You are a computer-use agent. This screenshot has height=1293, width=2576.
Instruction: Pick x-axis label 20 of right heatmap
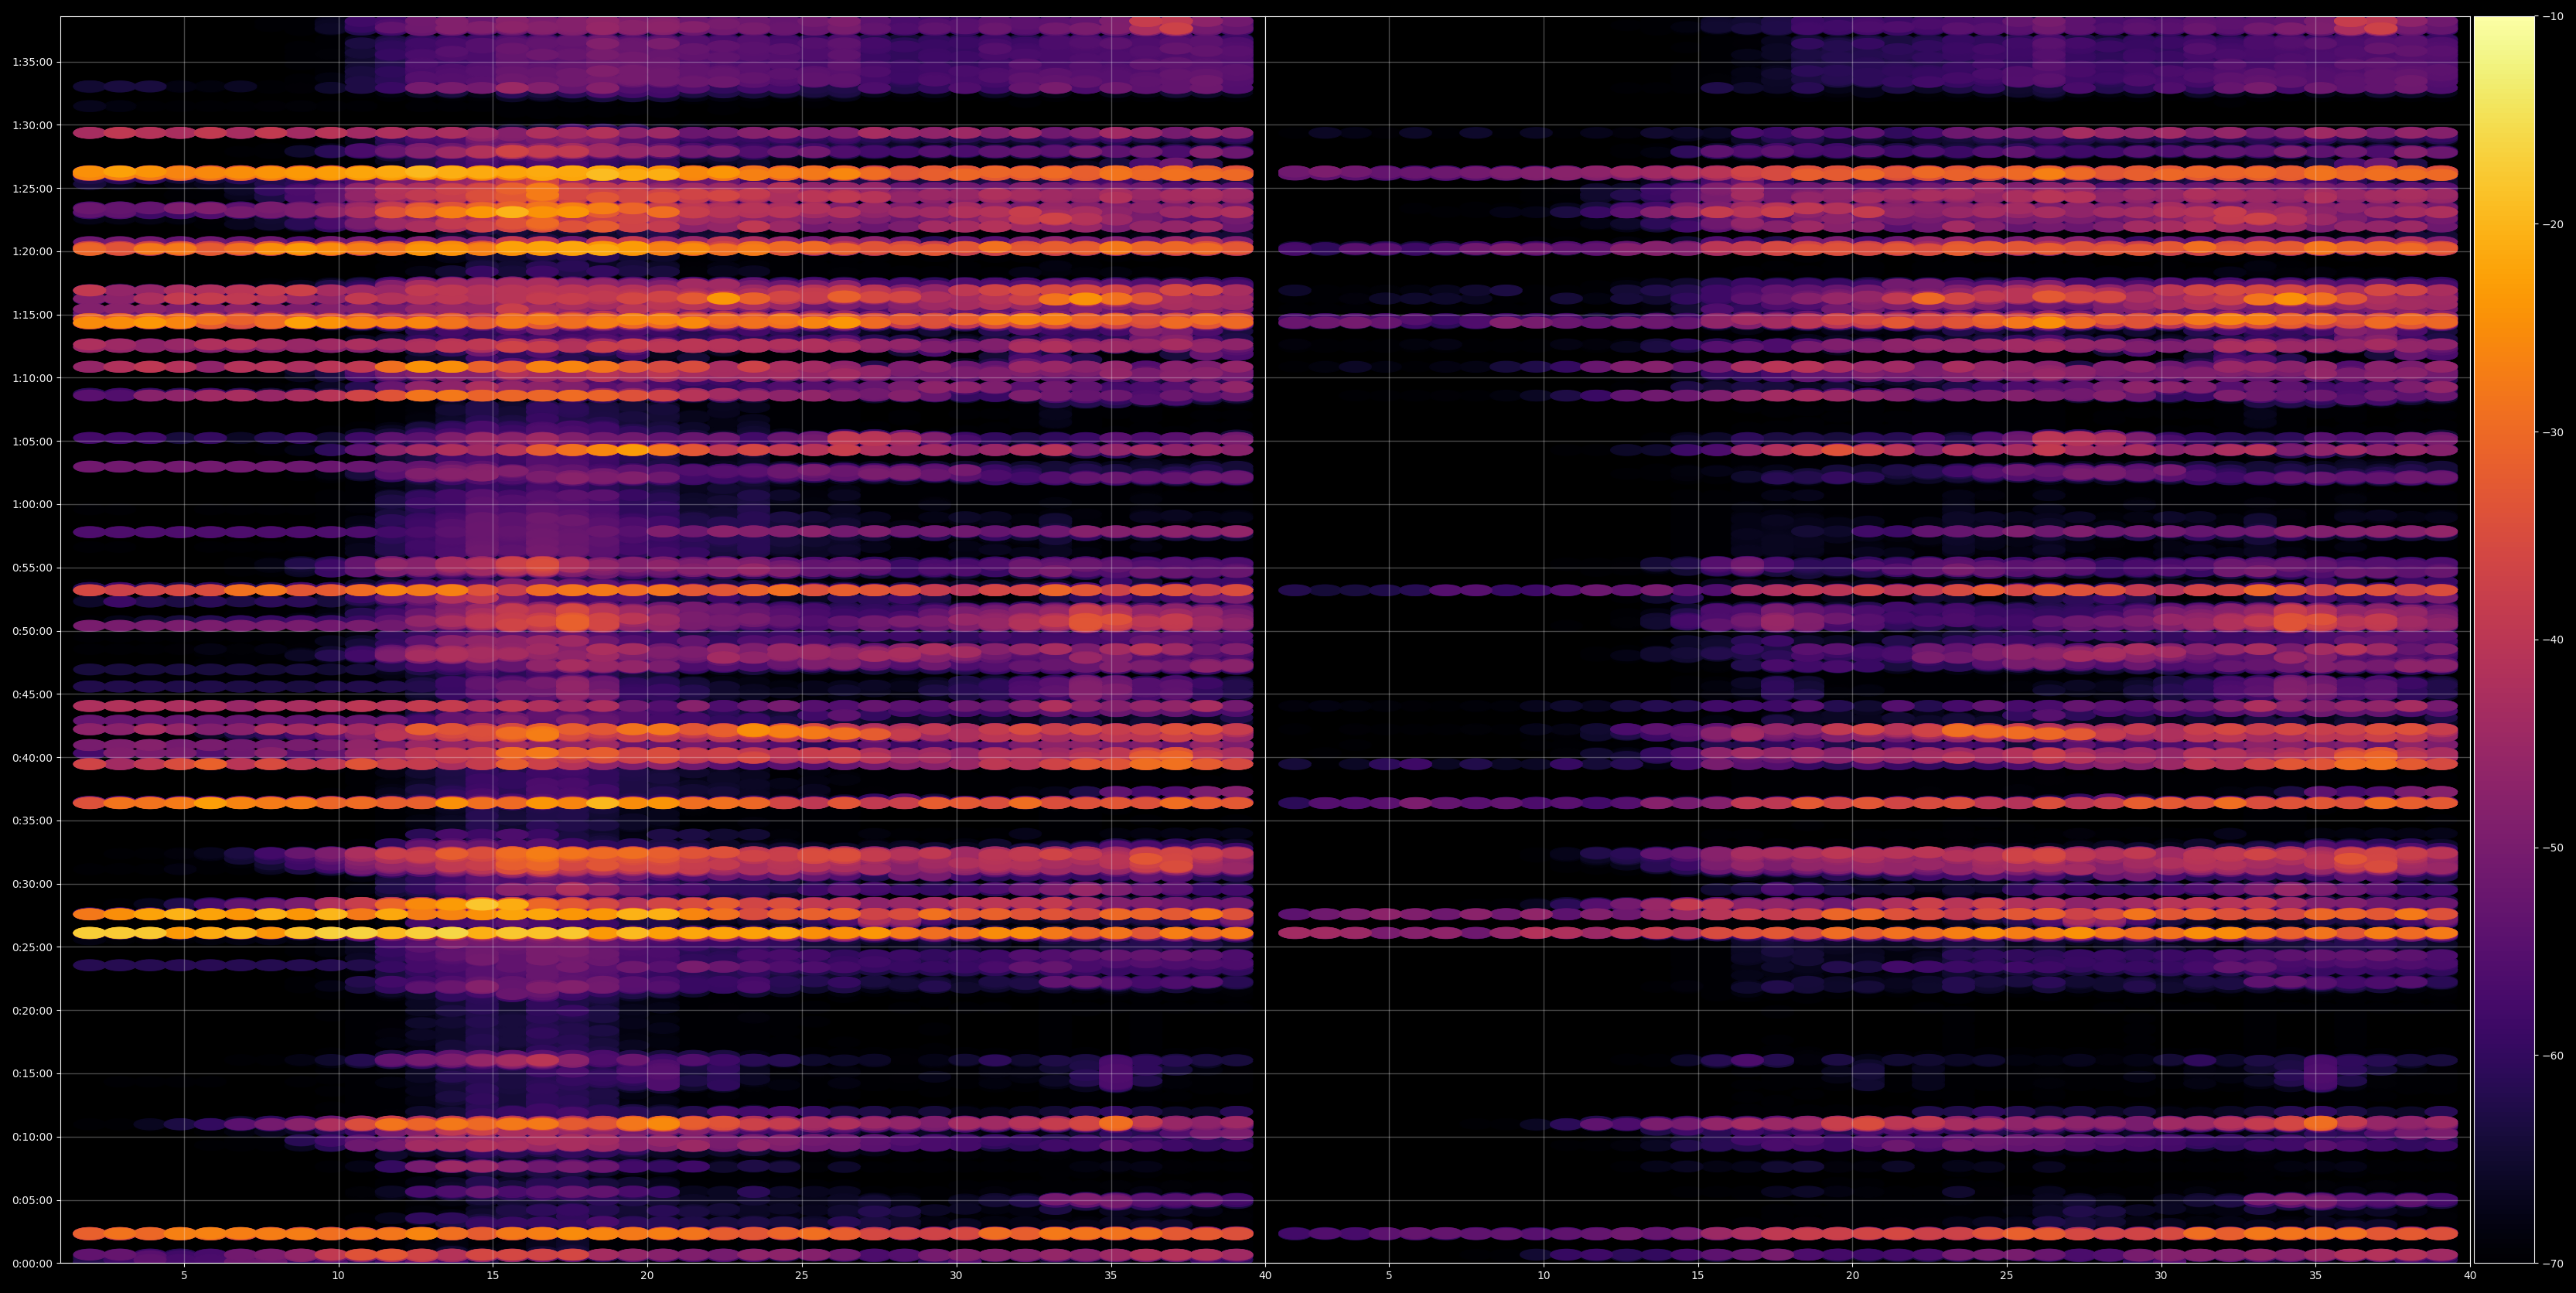[1853, 1276]
